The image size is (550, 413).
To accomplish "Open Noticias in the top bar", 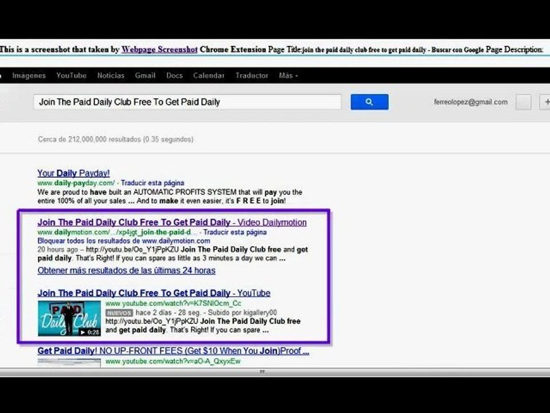I will point(111,76).
